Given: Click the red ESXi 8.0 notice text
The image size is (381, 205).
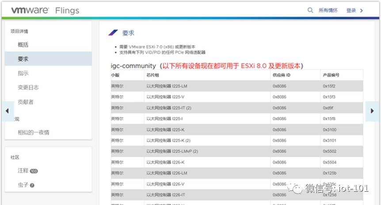Looking at the screenshot, I should [231, 66].
